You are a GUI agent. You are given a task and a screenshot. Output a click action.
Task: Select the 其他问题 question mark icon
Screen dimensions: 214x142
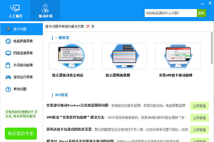pos(8,89)
